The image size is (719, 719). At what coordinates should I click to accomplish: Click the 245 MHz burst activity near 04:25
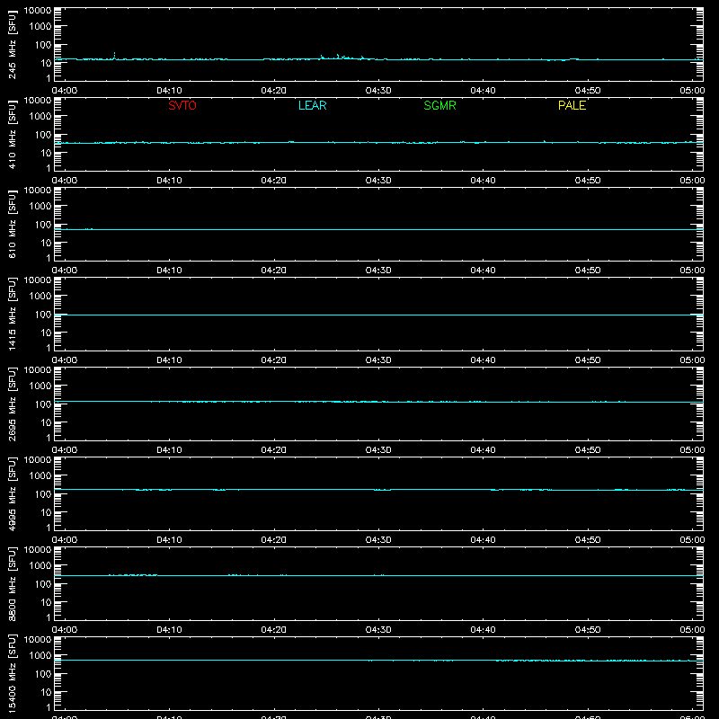coord(342,57)
